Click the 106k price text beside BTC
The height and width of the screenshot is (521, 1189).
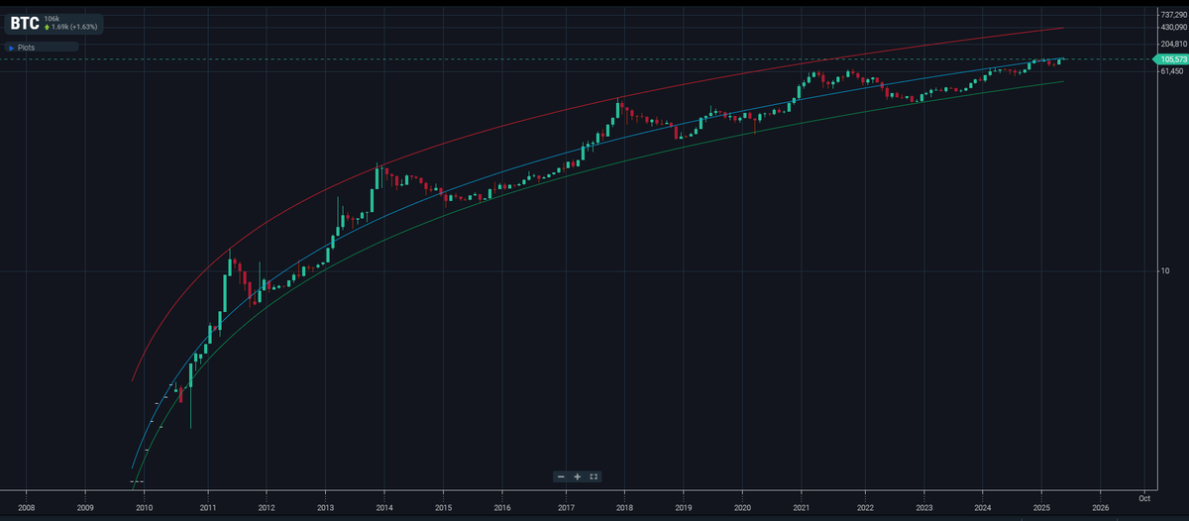[x=53, y=18]
